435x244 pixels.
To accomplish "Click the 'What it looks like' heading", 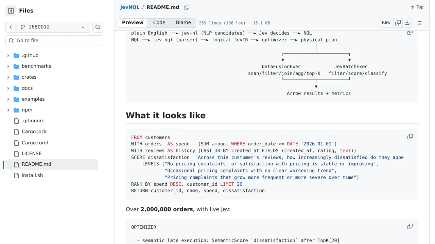I will pos(166,116).
